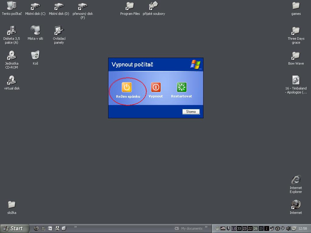Image resolution: width=311 pixels, height=233 pixels.
Task: Select the Tento počítač desktop icon
Action: click(x=12, y=8)
